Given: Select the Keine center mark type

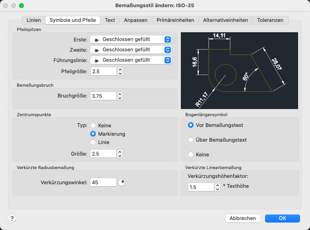Looking at the screenshot, I should tap(93, 125).
